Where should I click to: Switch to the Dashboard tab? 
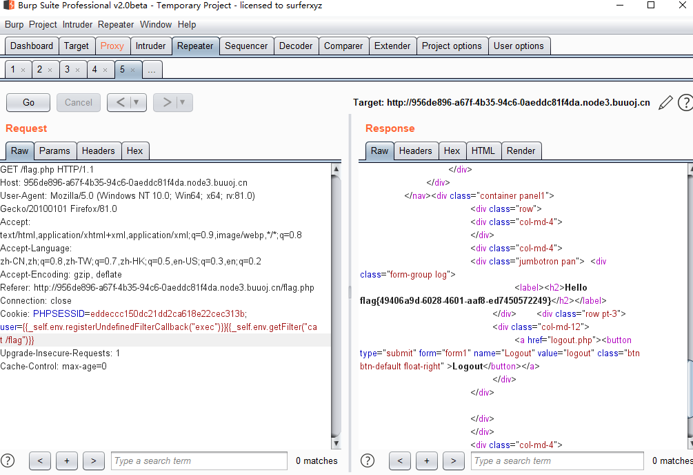click(32, 46)
